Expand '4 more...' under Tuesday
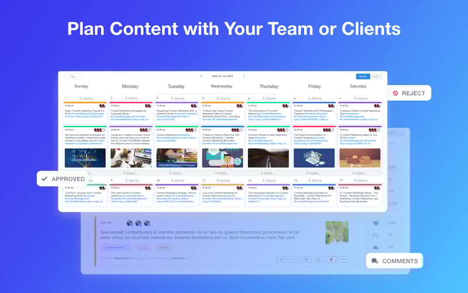This screenshot has width=468, height=293. (x=177, y=173)
